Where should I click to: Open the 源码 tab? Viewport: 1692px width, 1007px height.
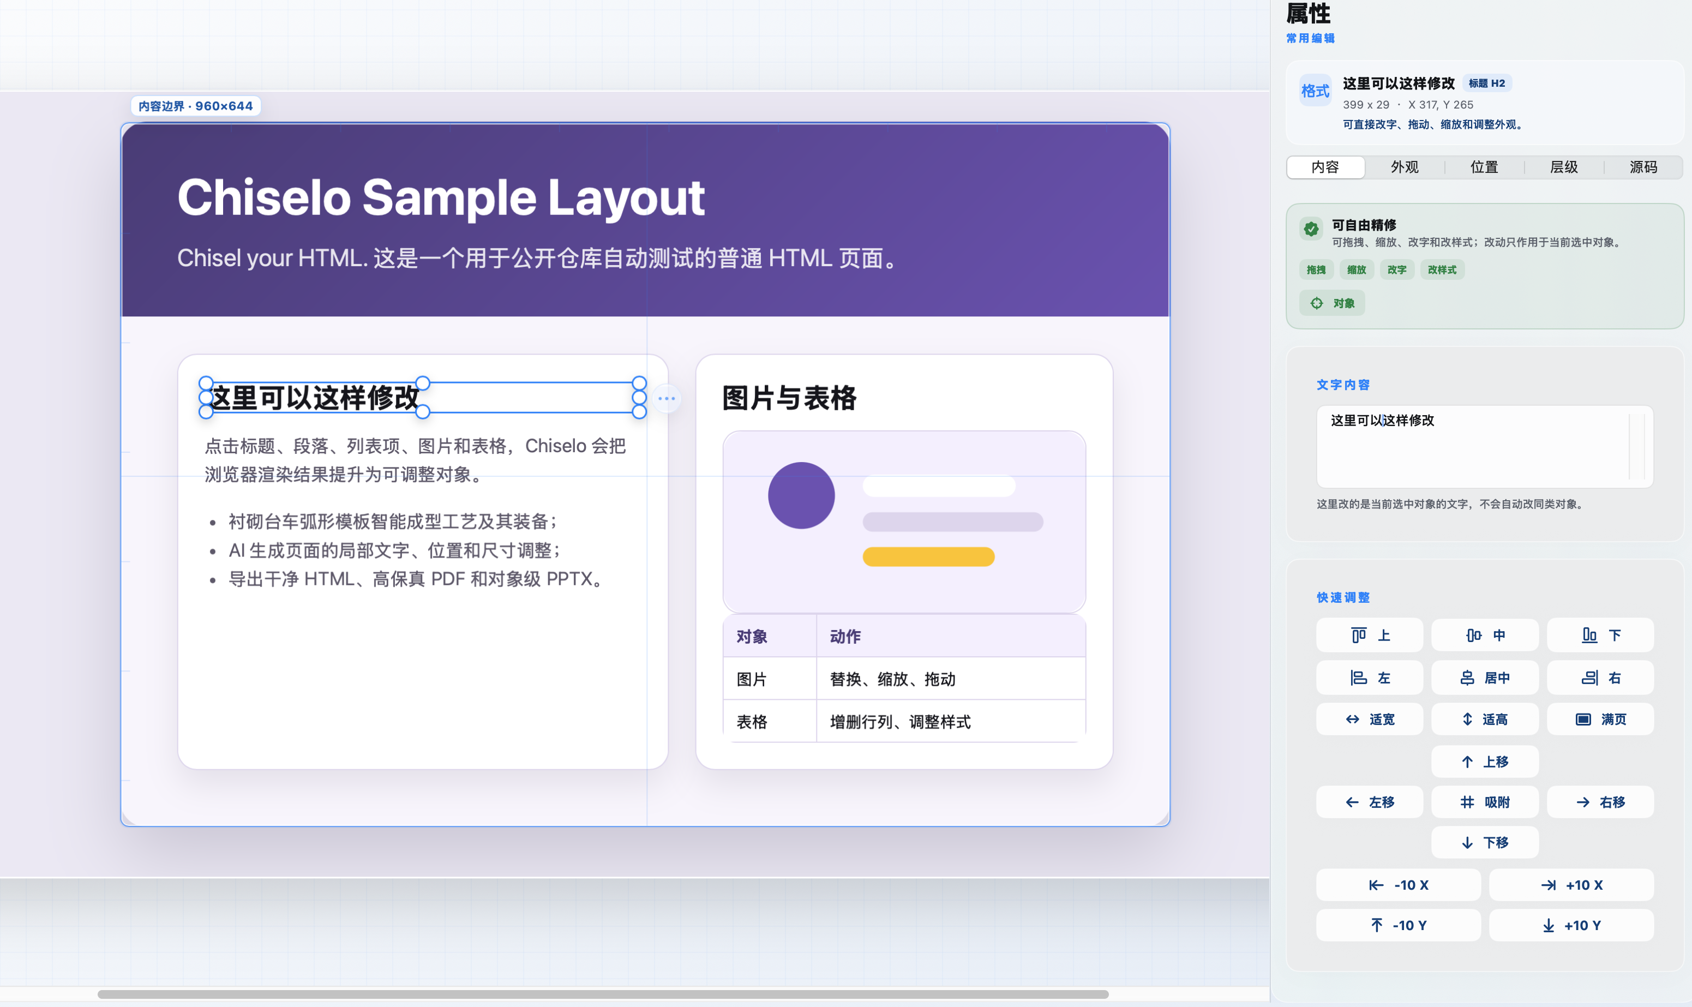tap(1643, 167)
